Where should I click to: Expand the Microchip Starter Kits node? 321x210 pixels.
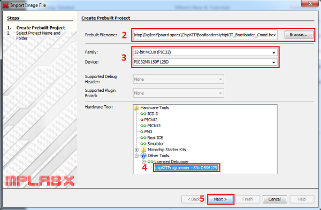[x=137, y=150]
